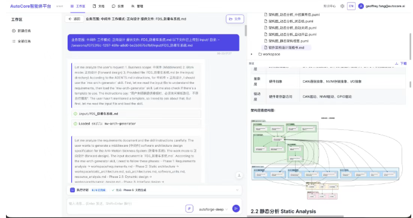Click the 06-23 17:27 message timestamp
The width and height of the screenshot is (413, 218).
pyautogui.click(x=224, y=53)
